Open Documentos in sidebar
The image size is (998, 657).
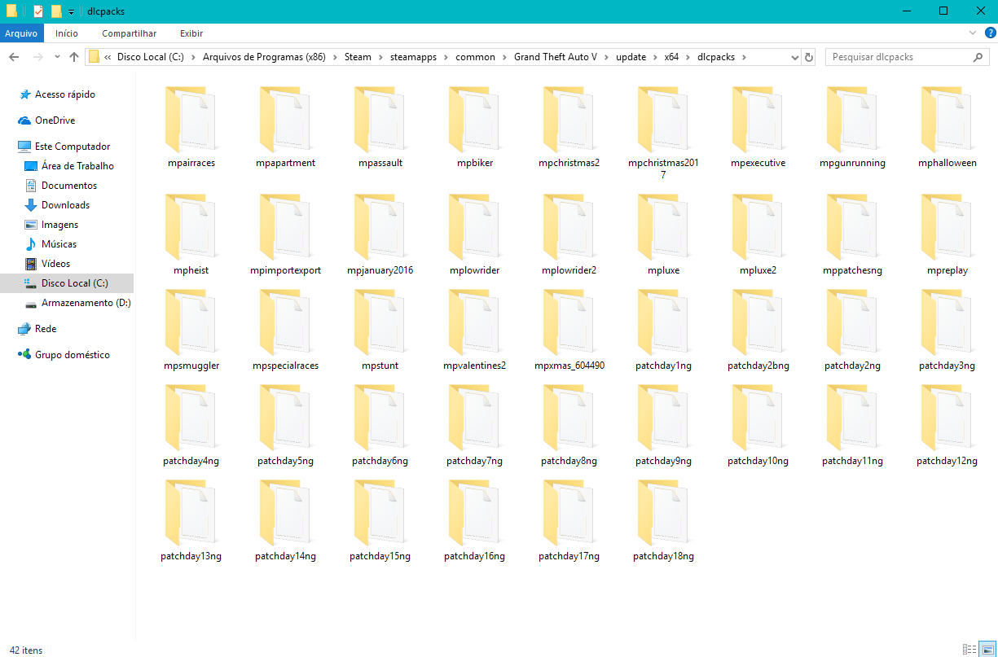coord(69,186)
